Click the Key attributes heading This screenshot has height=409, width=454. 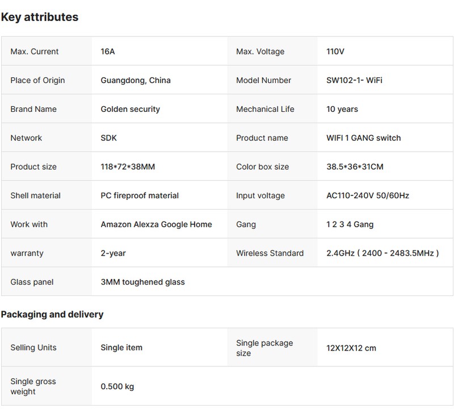click(39, 17)
